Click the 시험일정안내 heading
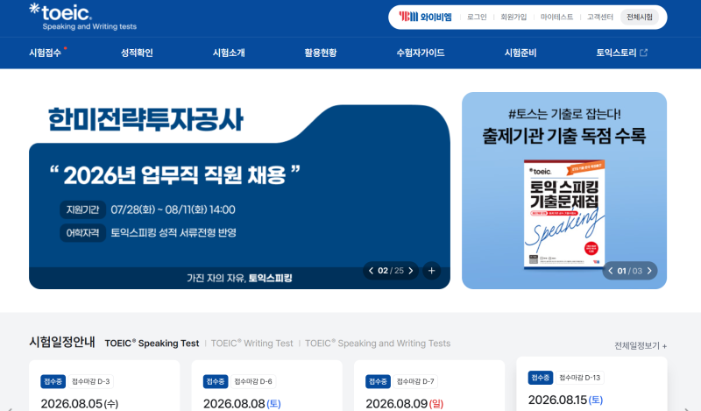The image size is (701, 411). [62, 342]
